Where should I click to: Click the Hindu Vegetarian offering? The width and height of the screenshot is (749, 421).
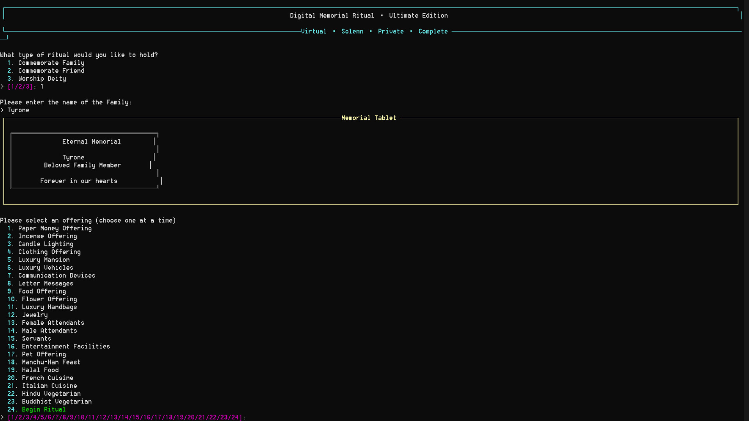pyautogui.click(x=51, y=393)
